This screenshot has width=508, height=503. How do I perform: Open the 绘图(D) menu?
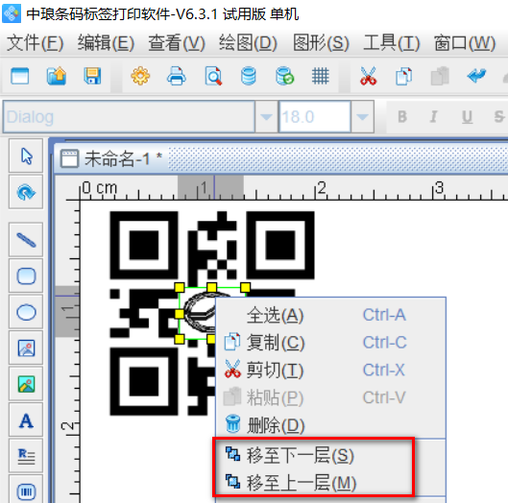coord(248,43)
